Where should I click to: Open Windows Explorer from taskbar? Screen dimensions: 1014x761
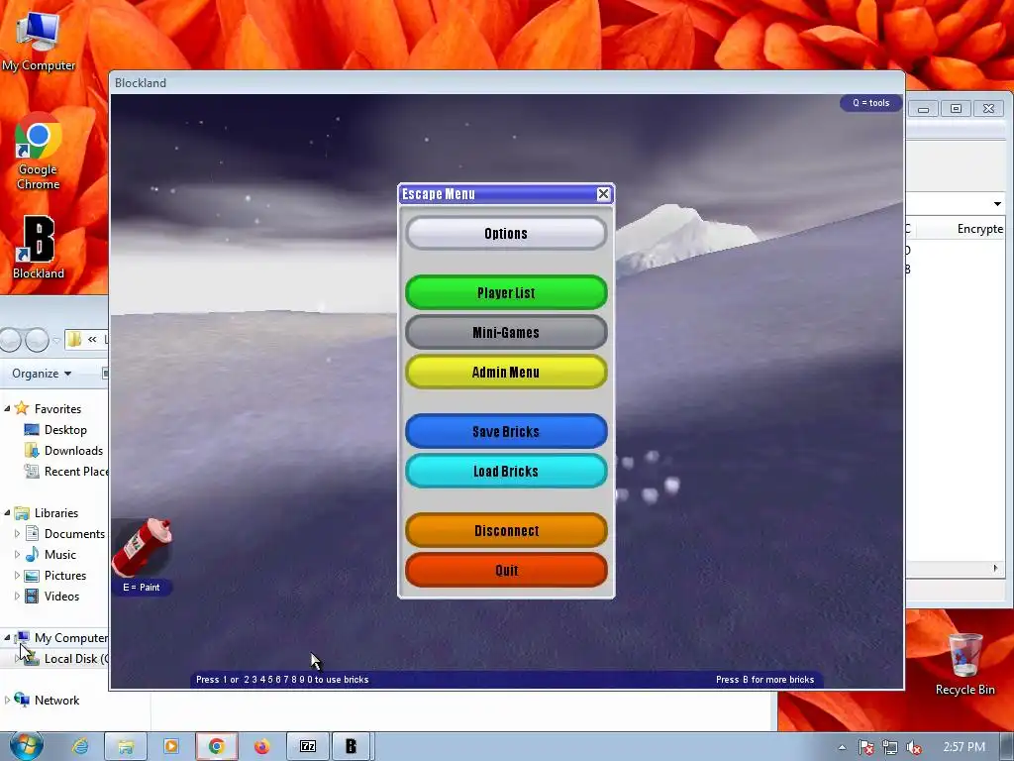(126, 746)
